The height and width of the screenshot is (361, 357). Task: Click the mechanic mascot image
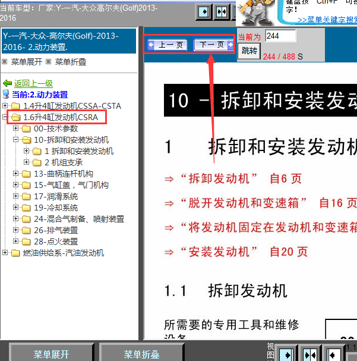[x=255, y=12]
